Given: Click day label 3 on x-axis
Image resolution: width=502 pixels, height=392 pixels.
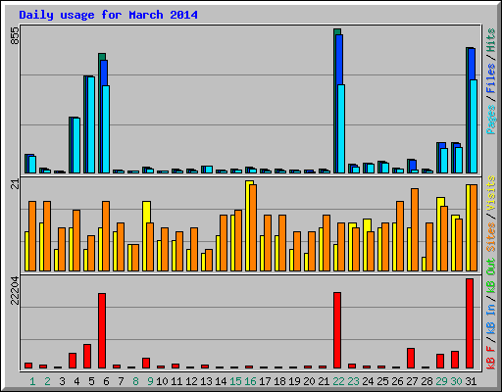Looking at the screenshot, I should [62, 381].
